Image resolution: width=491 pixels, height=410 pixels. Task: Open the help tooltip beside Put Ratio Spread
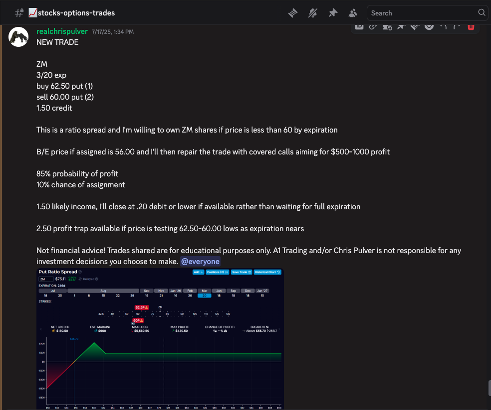[x=79, y=271]
